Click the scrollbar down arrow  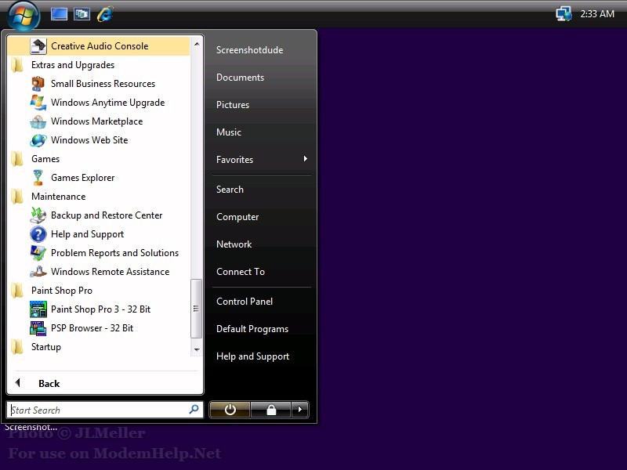197,349
